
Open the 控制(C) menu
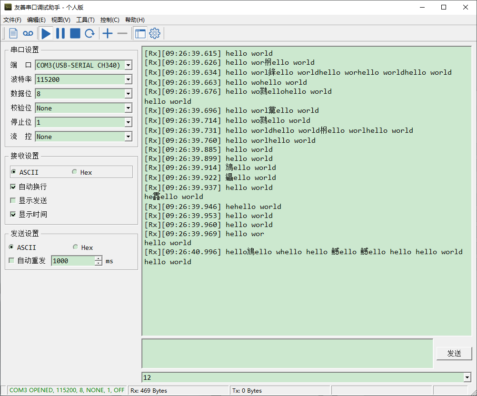pos(110,20)
